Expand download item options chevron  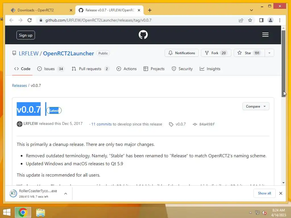(66, 194)
